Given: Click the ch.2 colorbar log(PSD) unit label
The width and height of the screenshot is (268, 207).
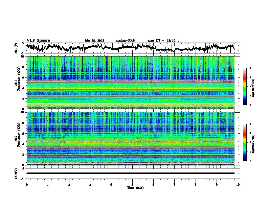Looking at the screenshot, I should (254, 143).
